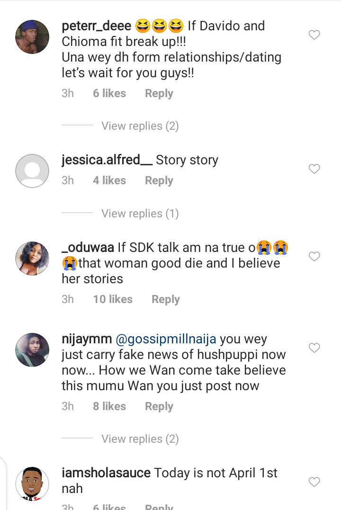Expand View replies (2) under peterr_deee
The width and height of the screenshot is (341, 510).
coord(140,126)
